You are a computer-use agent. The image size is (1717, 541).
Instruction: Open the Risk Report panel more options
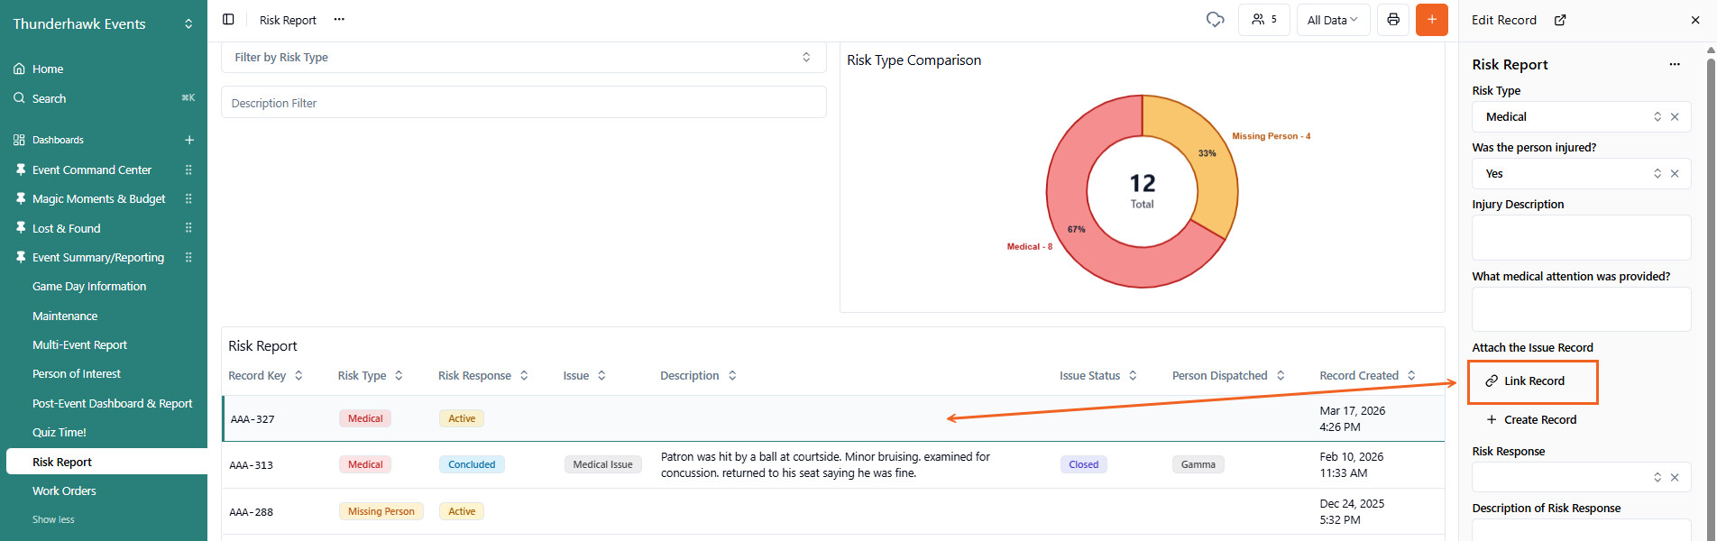[1675, 64]
